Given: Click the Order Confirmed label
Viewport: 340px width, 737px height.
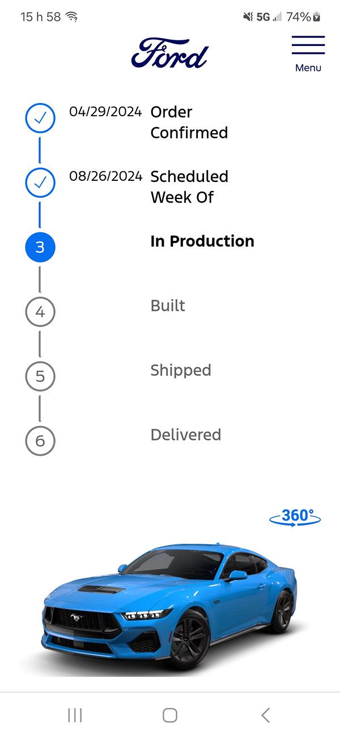Looking at the screenshot, I should (189, 122).
